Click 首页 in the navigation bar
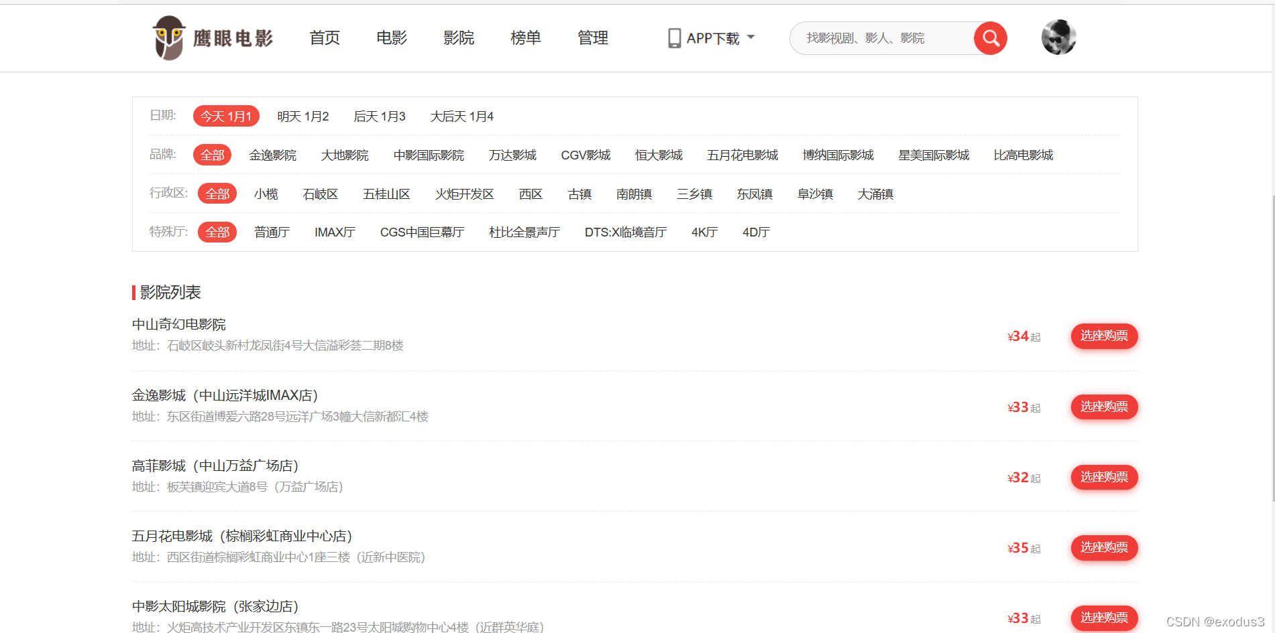 (324, 38)
